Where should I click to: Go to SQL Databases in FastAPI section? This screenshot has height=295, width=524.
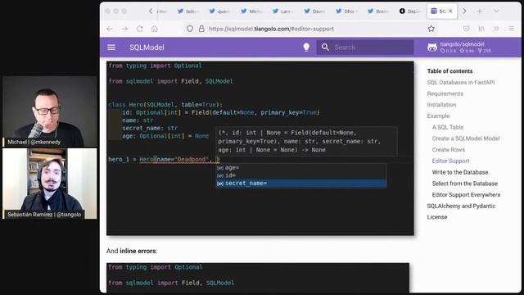pyautogui.click(x=460, y=82)
